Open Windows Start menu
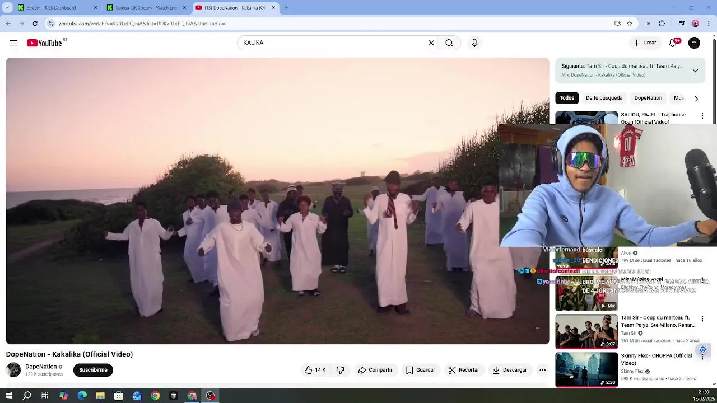This screenshot has width=717, height=403. coord(8,396)
